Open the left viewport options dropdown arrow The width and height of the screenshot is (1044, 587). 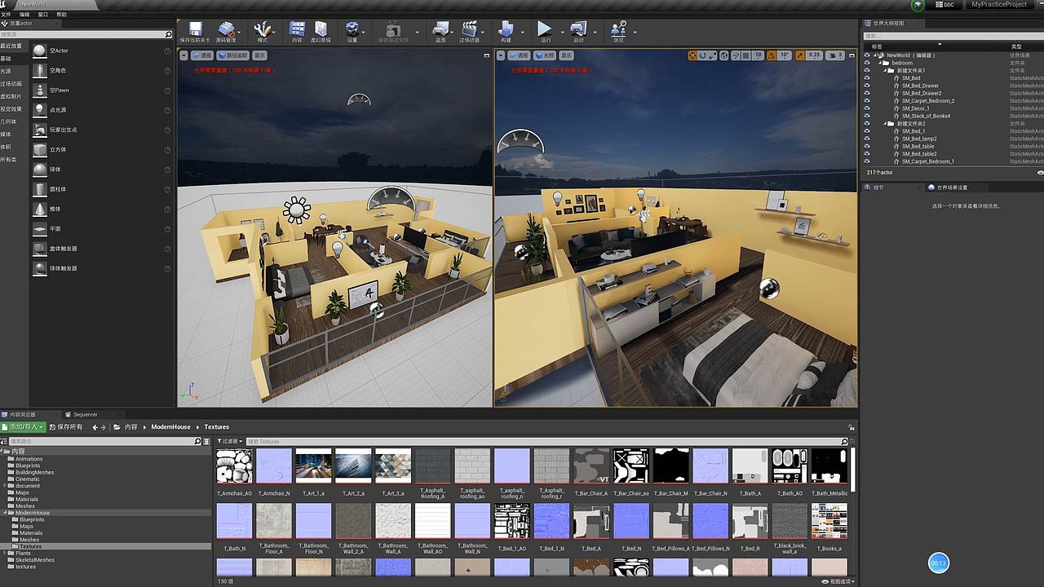184,55
